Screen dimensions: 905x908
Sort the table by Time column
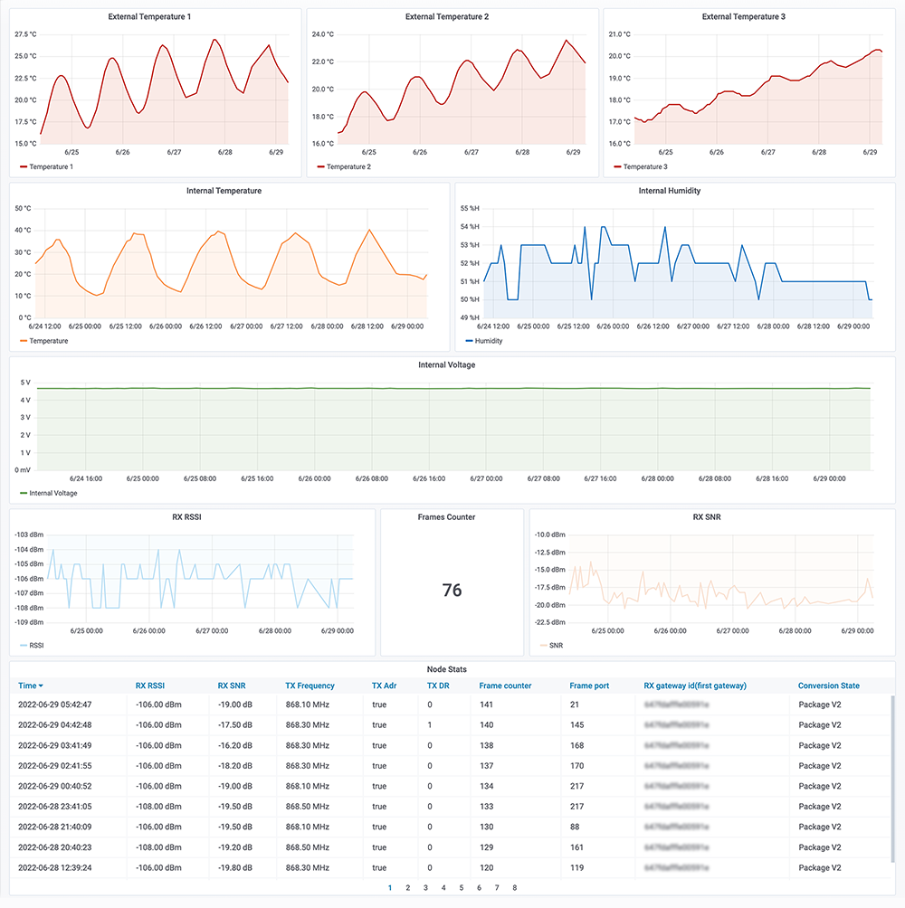27,686
